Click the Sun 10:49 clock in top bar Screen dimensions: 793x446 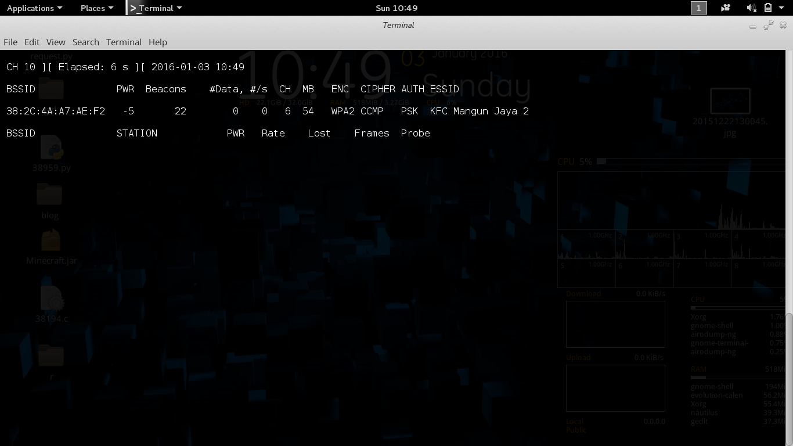tap(396, 8)
